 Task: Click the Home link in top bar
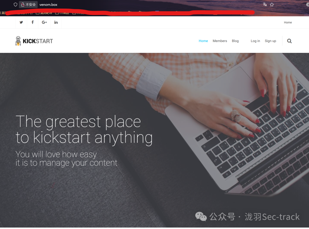pyautogui.click(x=288, y=23)
